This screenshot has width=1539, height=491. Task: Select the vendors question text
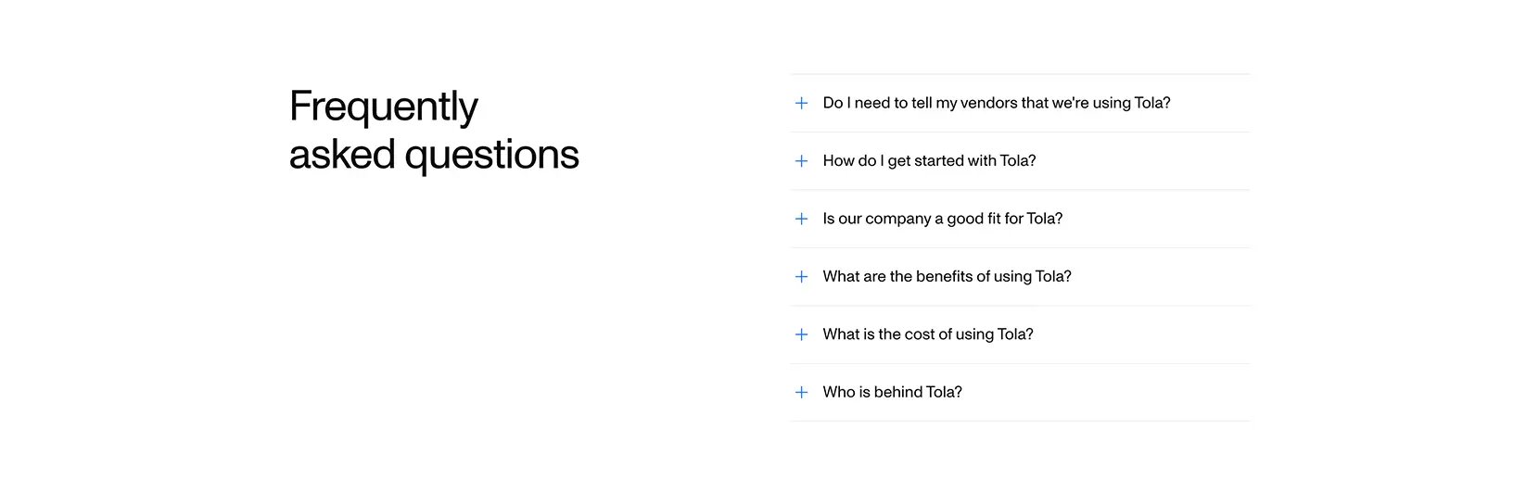(x=997, y=103)
